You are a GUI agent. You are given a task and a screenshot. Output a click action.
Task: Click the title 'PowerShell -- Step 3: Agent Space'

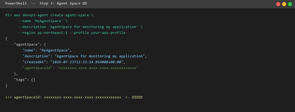(46, 3)
